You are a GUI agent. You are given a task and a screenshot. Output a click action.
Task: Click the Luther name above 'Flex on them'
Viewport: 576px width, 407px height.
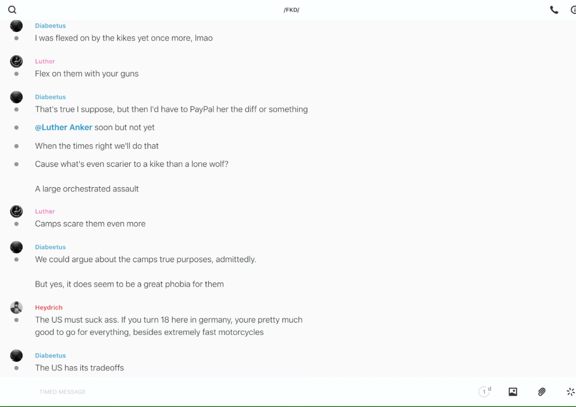(x=45, y=61)
